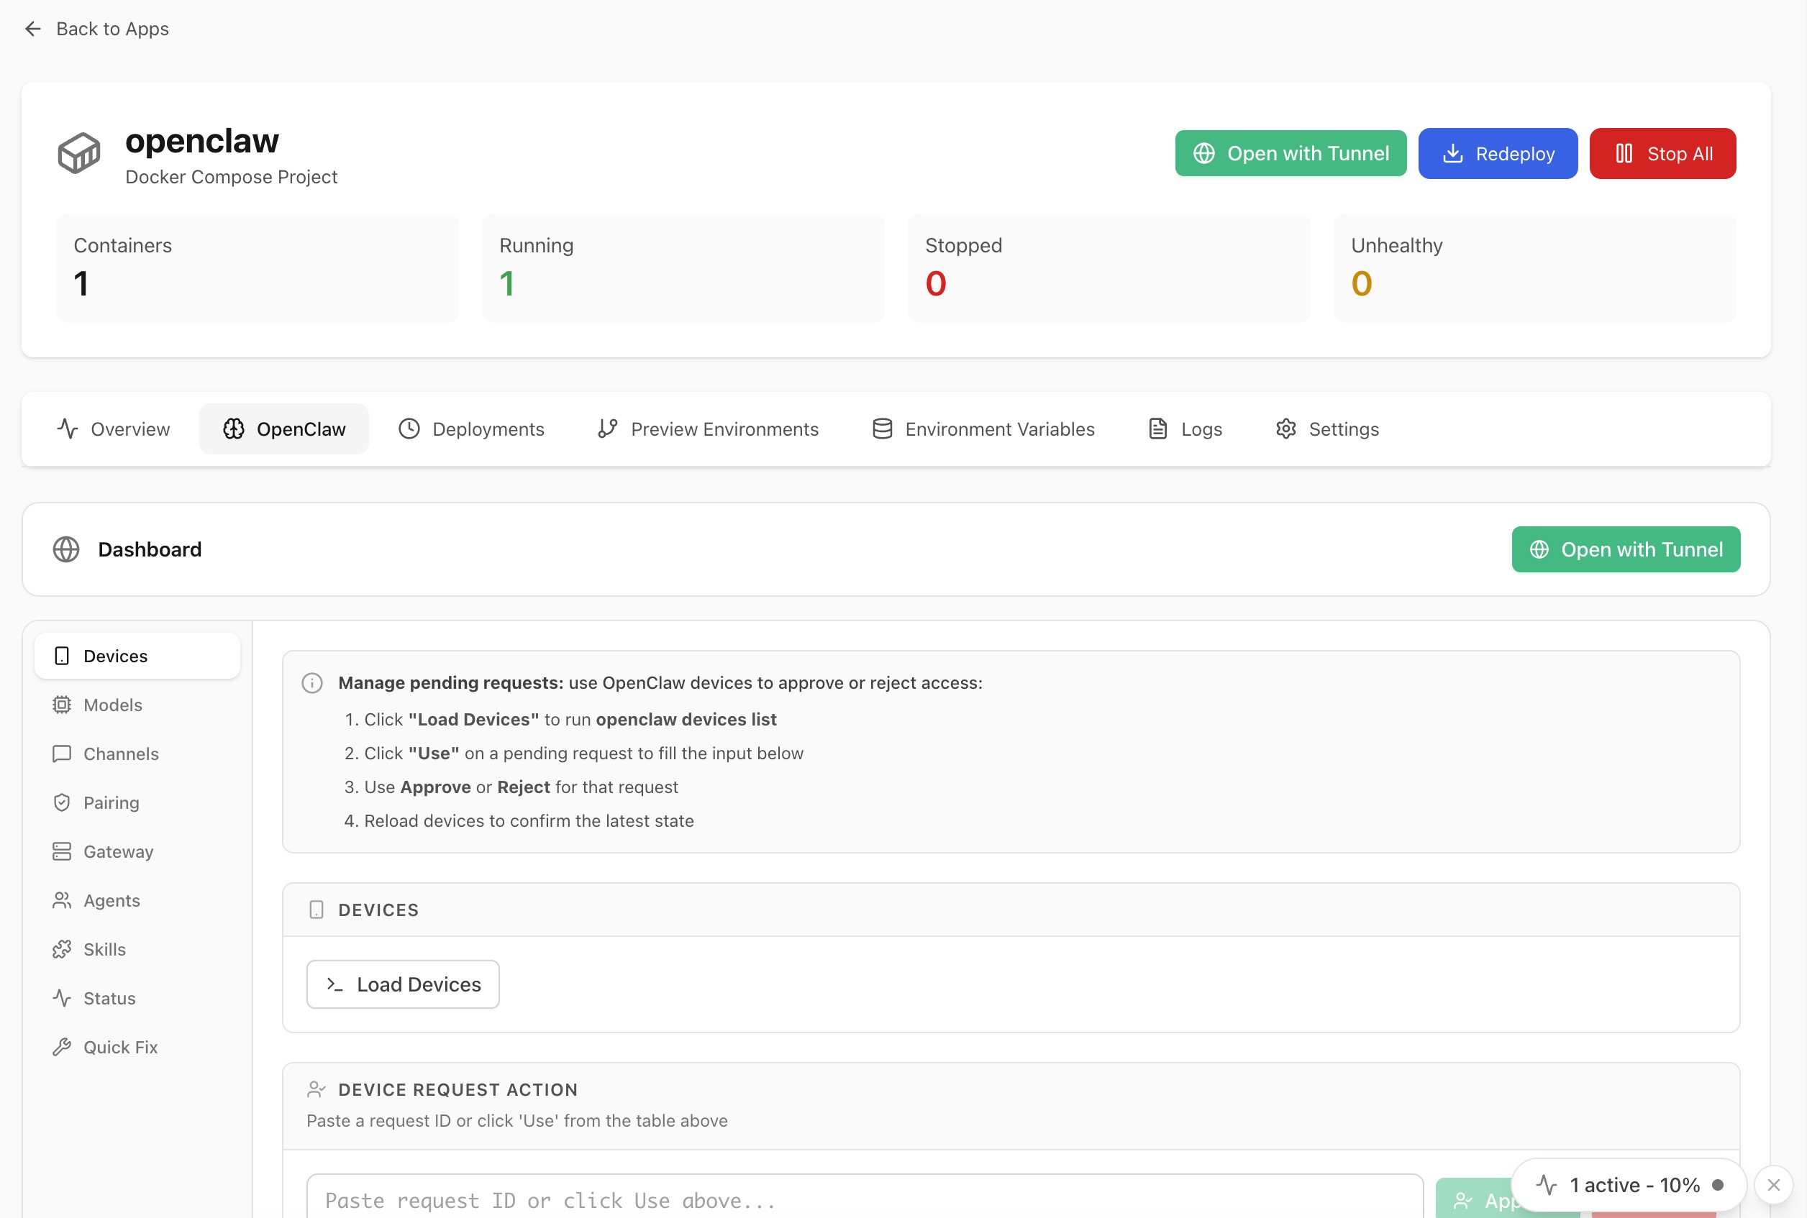
Task: Open the Skills section via its puzzle icon
Action: pyautogui.click(x=61, y=949)
